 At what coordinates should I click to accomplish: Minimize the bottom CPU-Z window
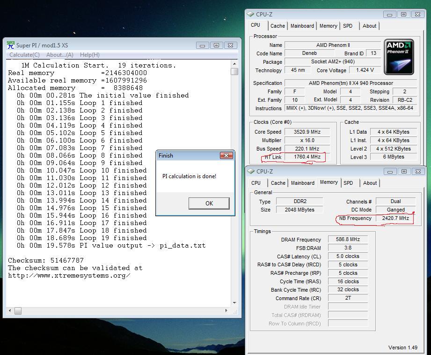pyautogui.click(x=390, y=172)
